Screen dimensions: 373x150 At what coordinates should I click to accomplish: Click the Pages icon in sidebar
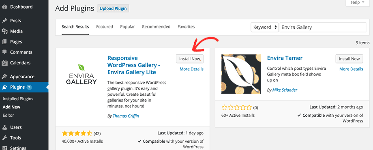(4, 42)
